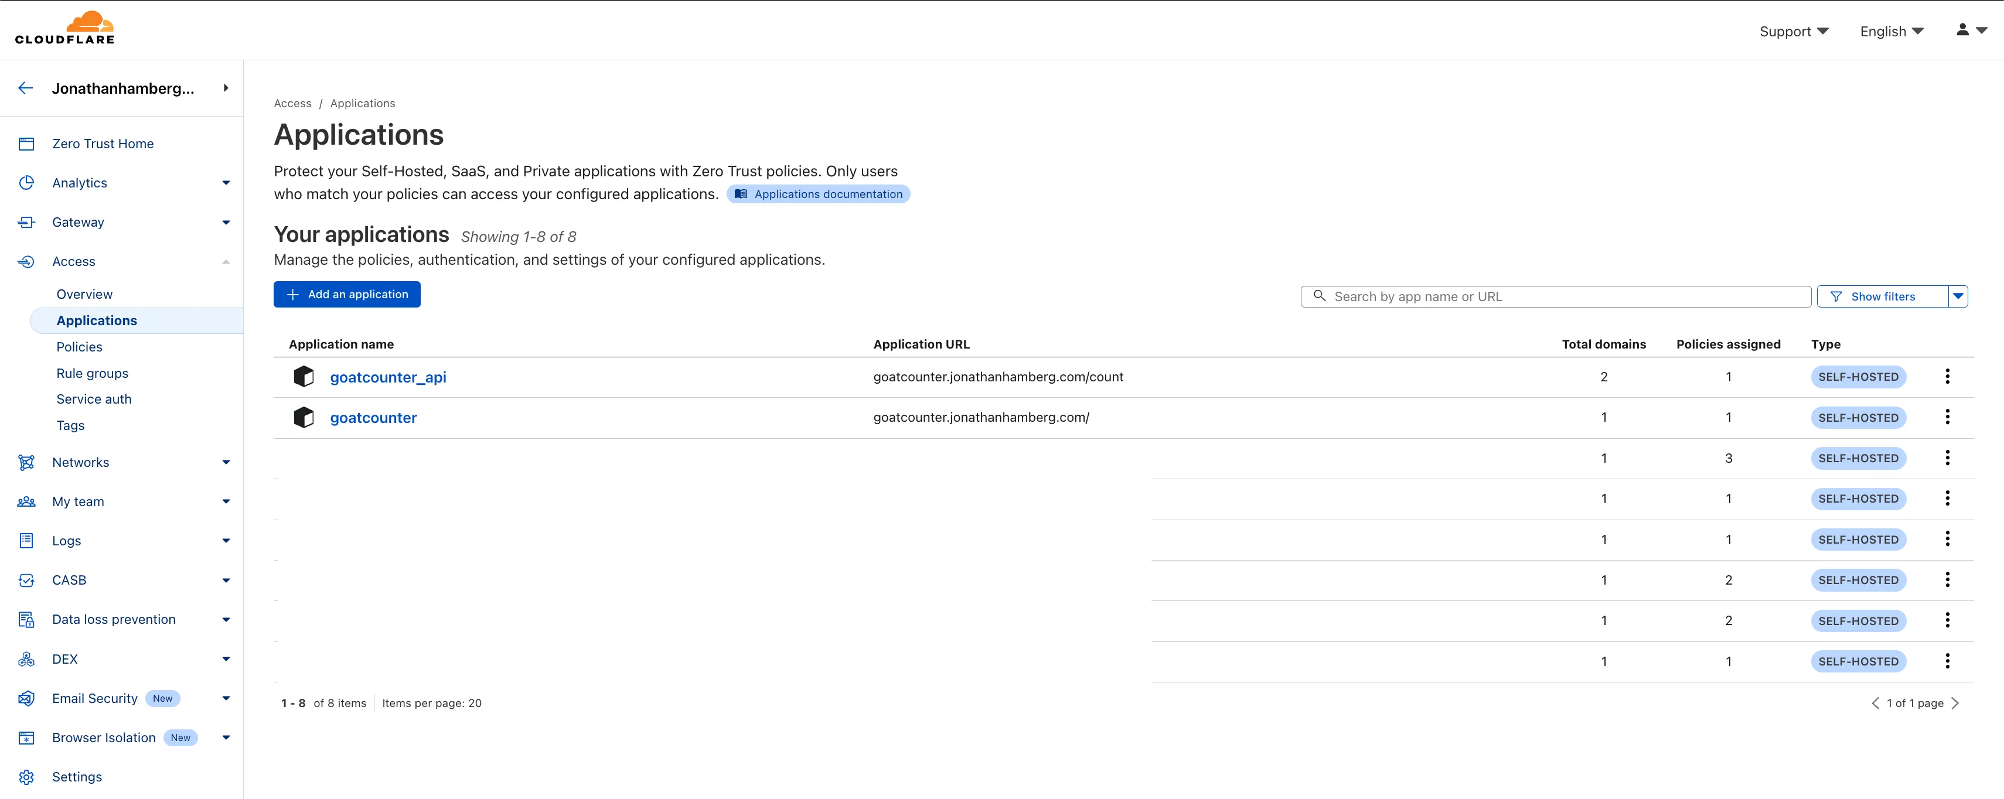Expand the Networks menu section
2004x799 pixels.
(226, 462)
